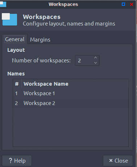137x167 pixels.
Task: Increase number of workspaces with up arrow
Action: [x=95, y=58]
